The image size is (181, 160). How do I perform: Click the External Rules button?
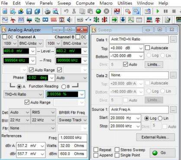pyautogui.click(x=155, y=137)
